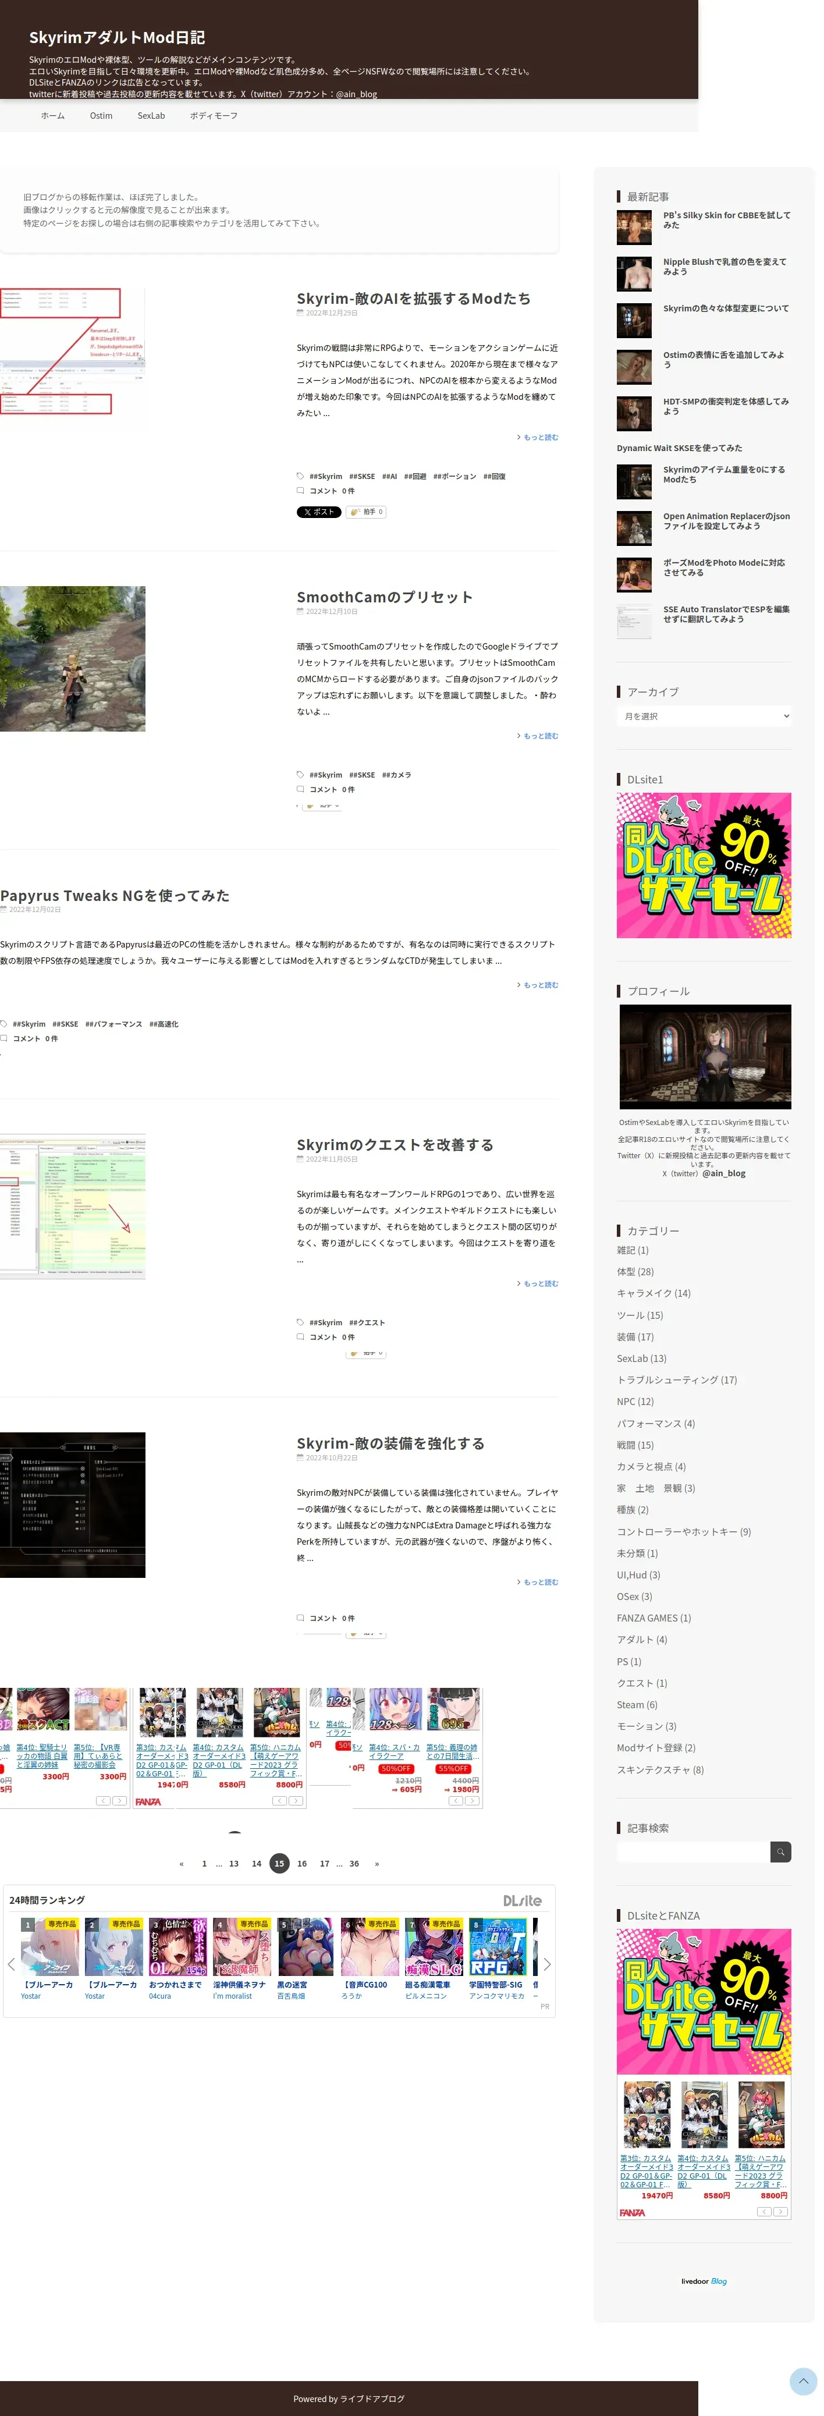Viewport: 824px width, 2416px height.
Task: Click the profile image in プロフィール
Action: pyautogui.click(x=705, y=1057)
